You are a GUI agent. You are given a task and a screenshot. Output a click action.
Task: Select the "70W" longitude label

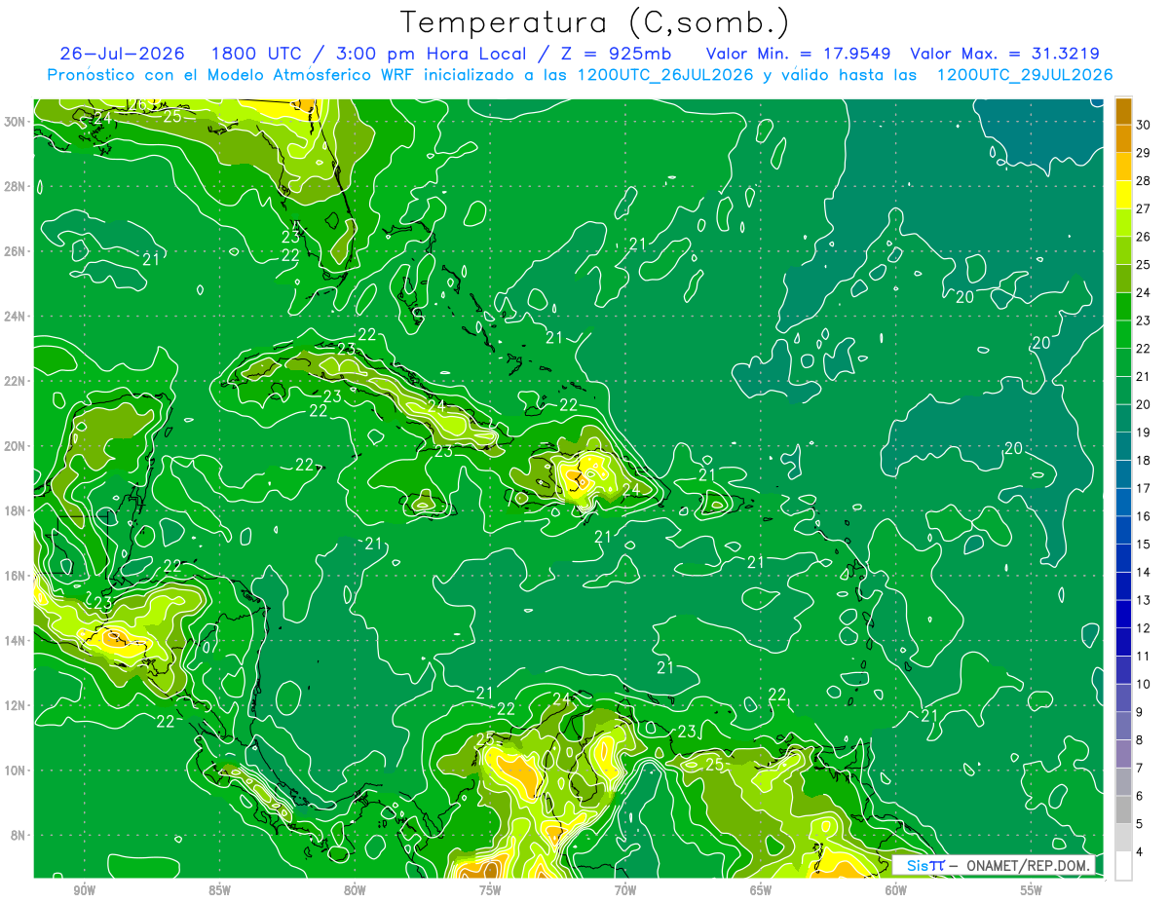pyautogui.click(x=625, y=890)
